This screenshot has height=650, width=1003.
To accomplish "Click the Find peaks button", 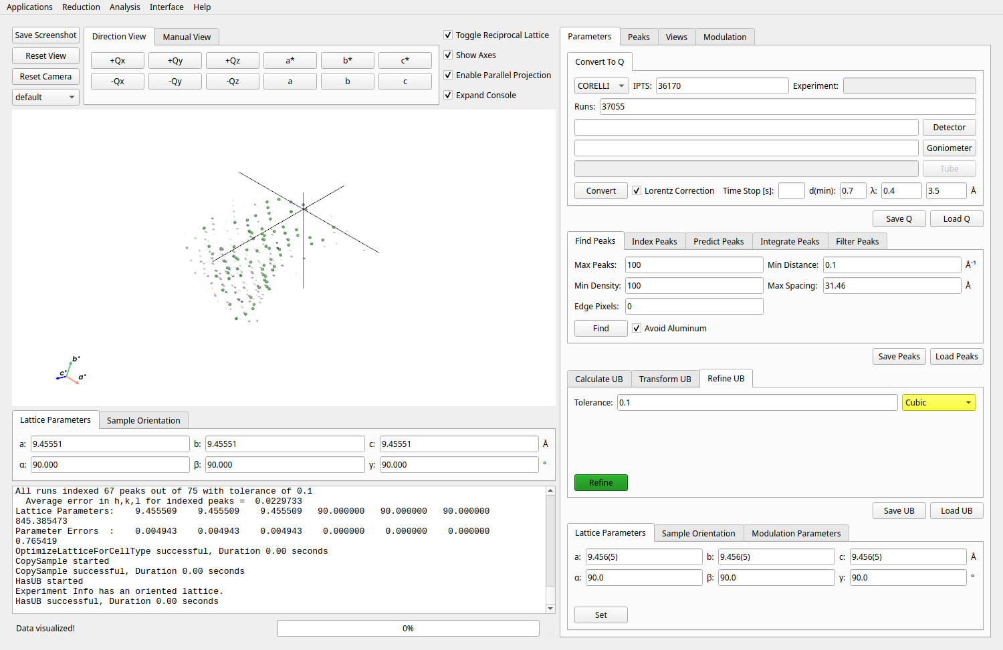I will 601,328.
